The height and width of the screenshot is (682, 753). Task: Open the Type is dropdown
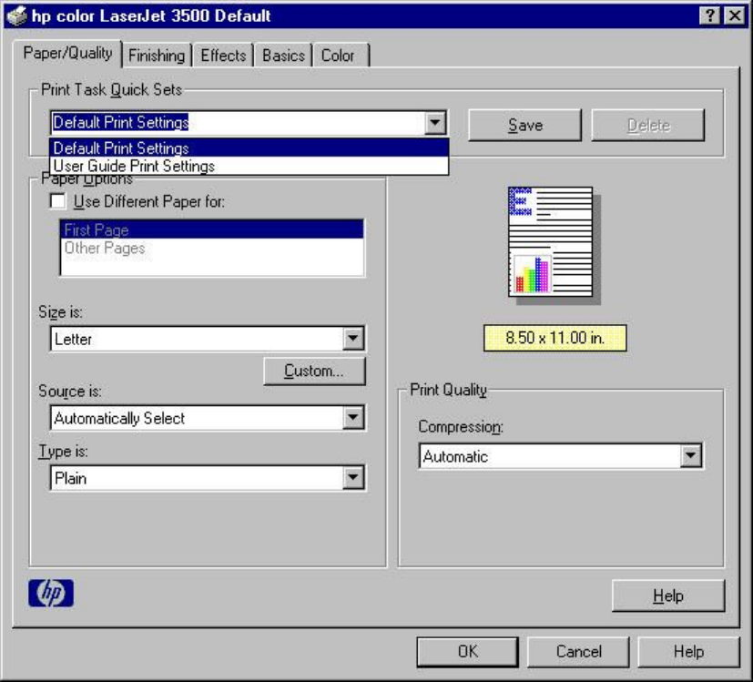point(353,477)
